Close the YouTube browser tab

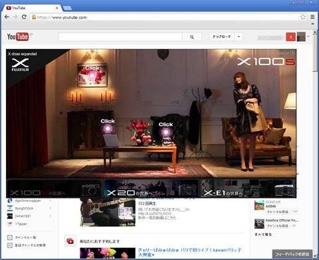tap(56, 8)
